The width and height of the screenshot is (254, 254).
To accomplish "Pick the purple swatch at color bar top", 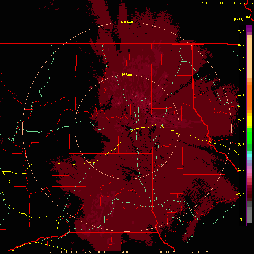I will pyautogui.click(x=249, y=28).
